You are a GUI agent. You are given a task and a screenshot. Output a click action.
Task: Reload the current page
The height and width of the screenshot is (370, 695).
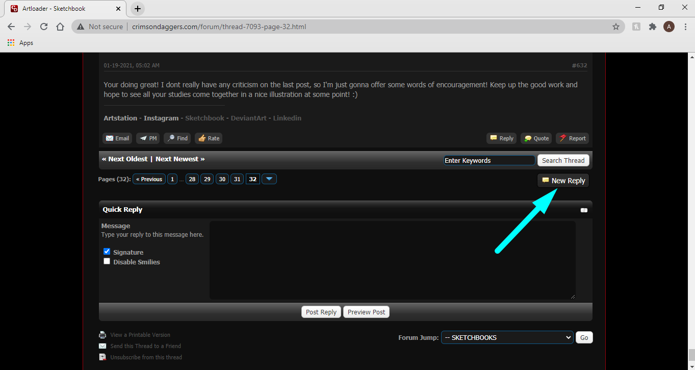[44, 27]
